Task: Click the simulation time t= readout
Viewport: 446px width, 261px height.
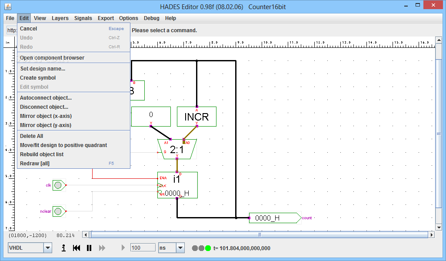Action: 242,248
